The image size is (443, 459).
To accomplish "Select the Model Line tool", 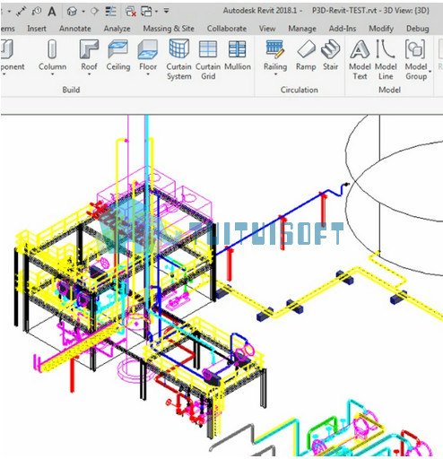I will (x=386, y=60).
